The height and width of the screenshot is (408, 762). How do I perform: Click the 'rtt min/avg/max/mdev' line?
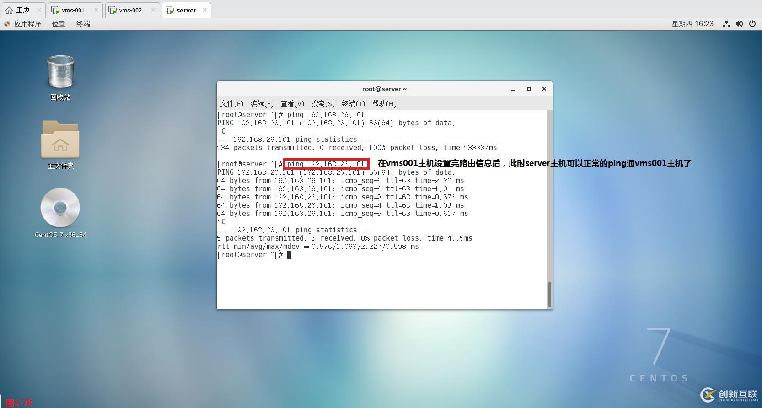click(x=318, y=247)
